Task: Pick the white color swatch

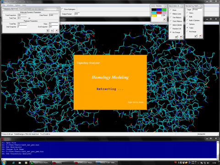Action: coord(159,16)
